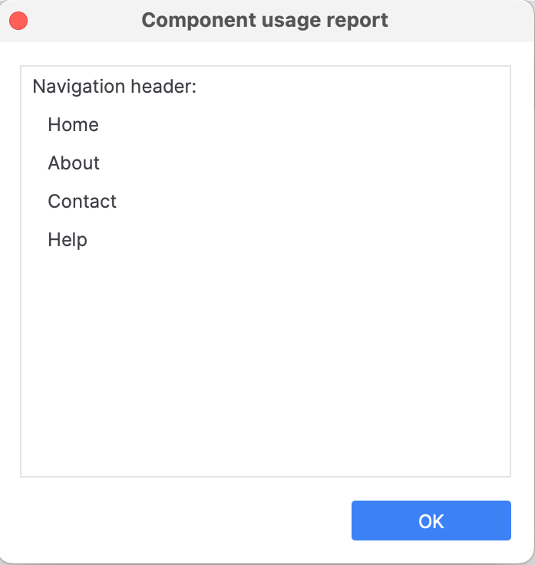Screen dimensions: 535x565
Task: Click the 'Navigation header:' line
Action: pyautogui.click(x=114, y=87)
